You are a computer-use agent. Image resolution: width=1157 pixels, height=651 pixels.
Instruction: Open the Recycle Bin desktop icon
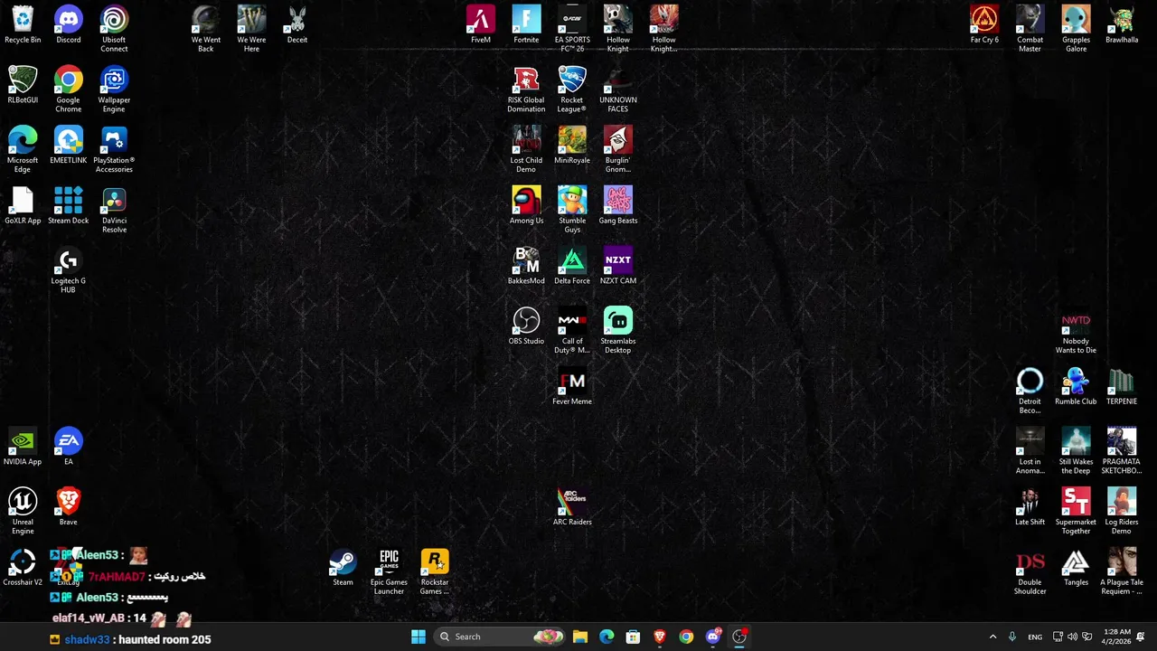click(23, 24)
